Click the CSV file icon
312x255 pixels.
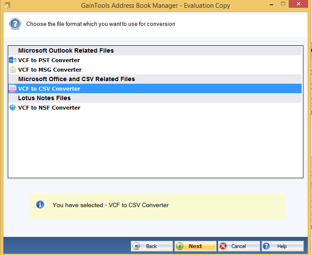(13, 89)
